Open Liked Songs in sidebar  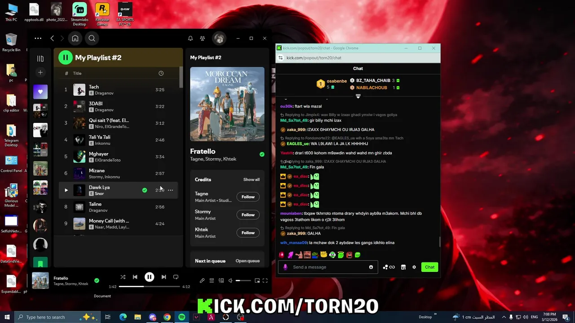40,92
